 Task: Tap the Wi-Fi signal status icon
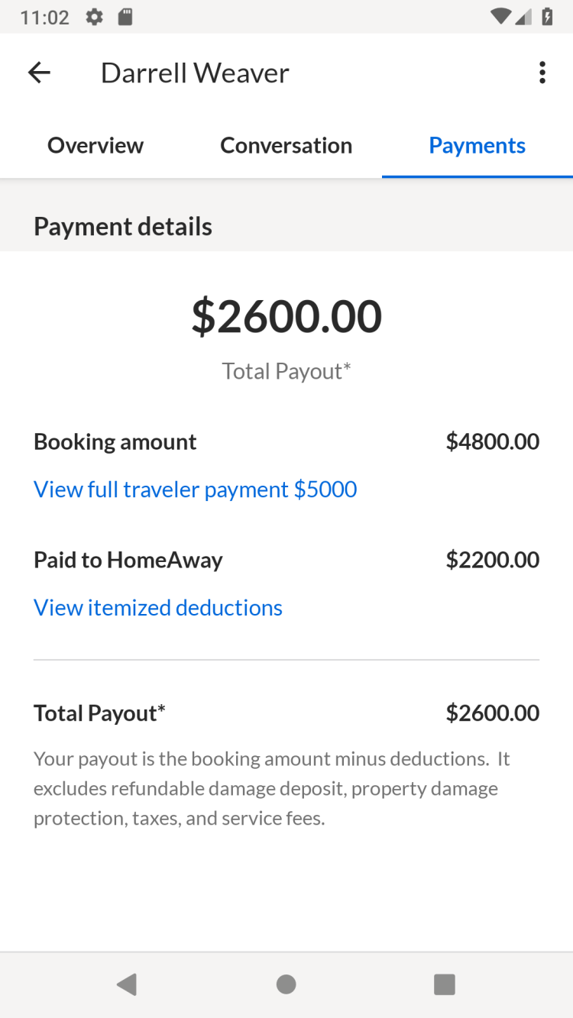(500, 17)
